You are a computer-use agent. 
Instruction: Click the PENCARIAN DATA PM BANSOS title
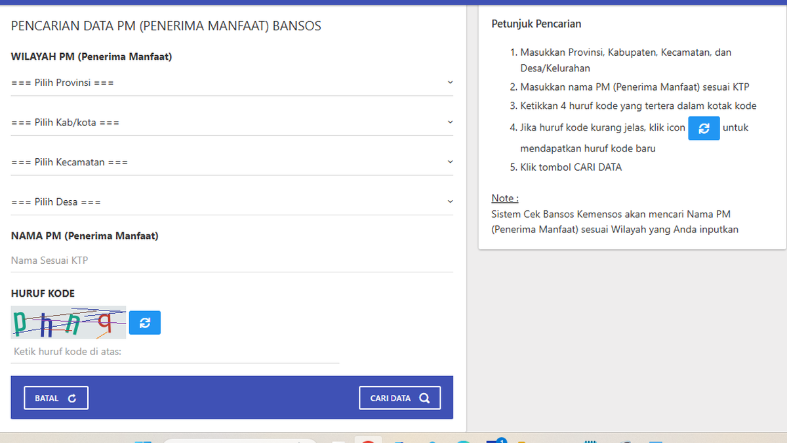pos(166,26)
